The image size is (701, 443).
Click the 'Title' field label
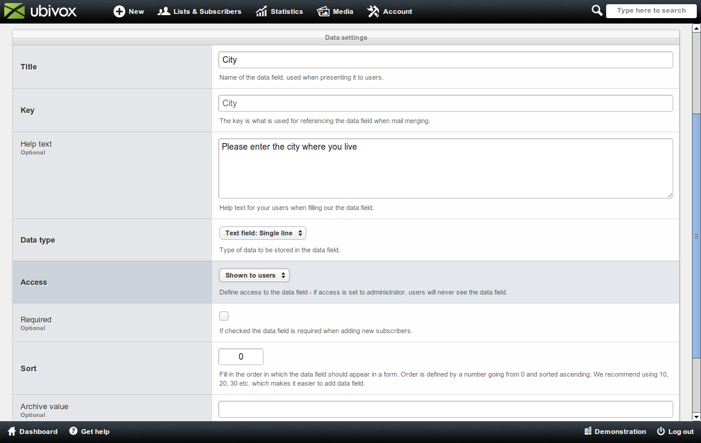[x=28, y=67]
